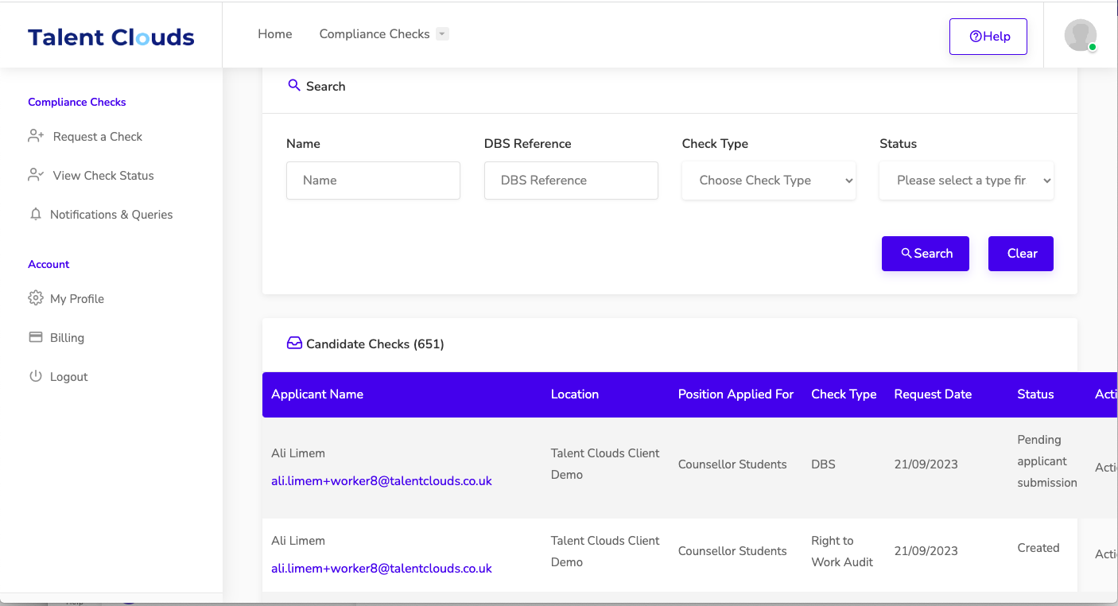Click the Applicant Name column header

317,394
